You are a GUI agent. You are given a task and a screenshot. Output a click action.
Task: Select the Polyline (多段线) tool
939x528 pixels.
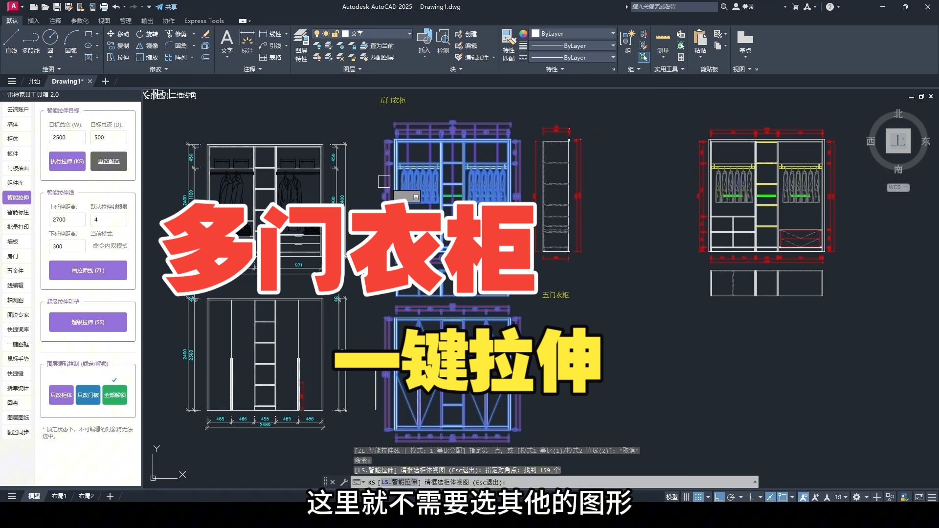(x=31, y=41)
